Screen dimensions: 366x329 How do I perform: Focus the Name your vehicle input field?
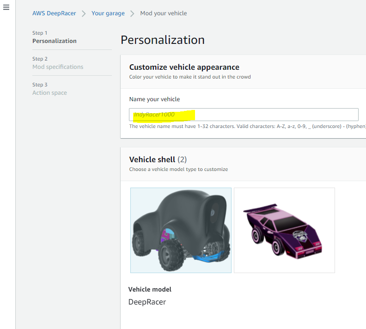[x=244, y=115]
